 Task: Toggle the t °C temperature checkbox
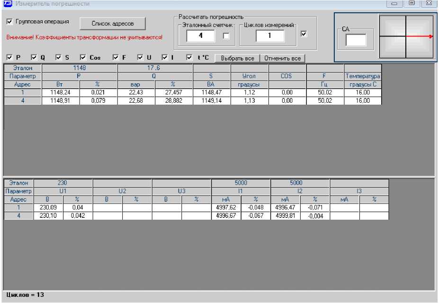tap(189, 58)
